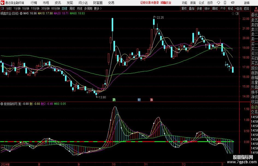258x166 pixels.
Task: Click 证券交易未登录 login link
Action: (150, 3)
